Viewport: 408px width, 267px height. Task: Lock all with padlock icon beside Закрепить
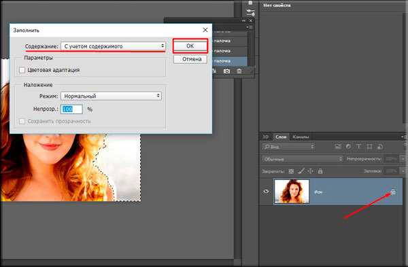coord(320,171)
